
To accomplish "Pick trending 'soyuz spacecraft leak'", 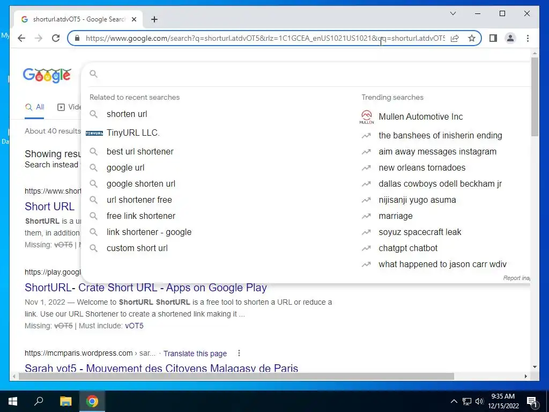I will point(420,232).
